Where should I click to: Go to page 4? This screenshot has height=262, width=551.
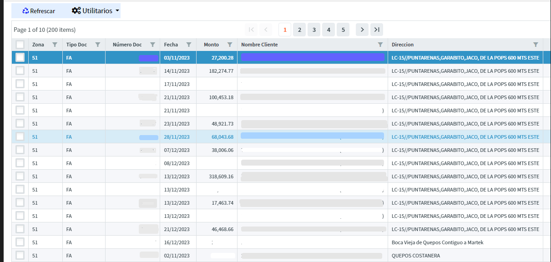tap(329, 30)
